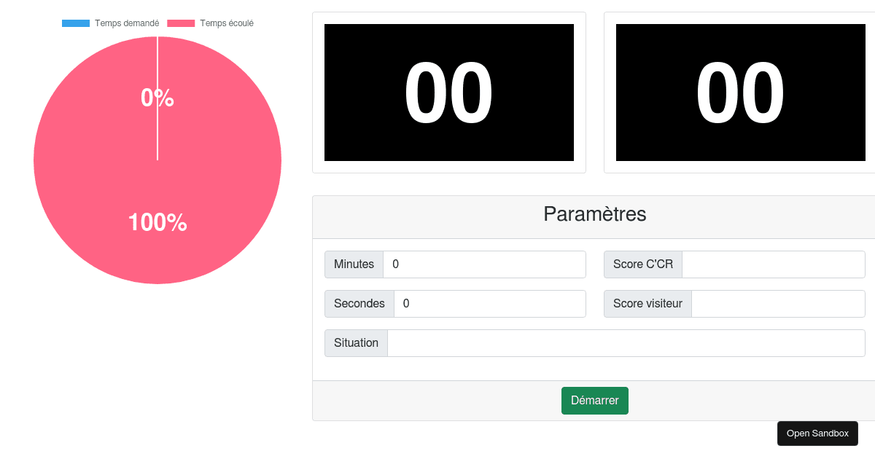Click into the Situation text field
875x459 pixels.
(626, 343)
